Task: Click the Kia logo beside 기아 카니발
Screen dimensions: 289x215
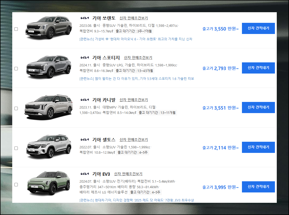Action: coord(85,100)
